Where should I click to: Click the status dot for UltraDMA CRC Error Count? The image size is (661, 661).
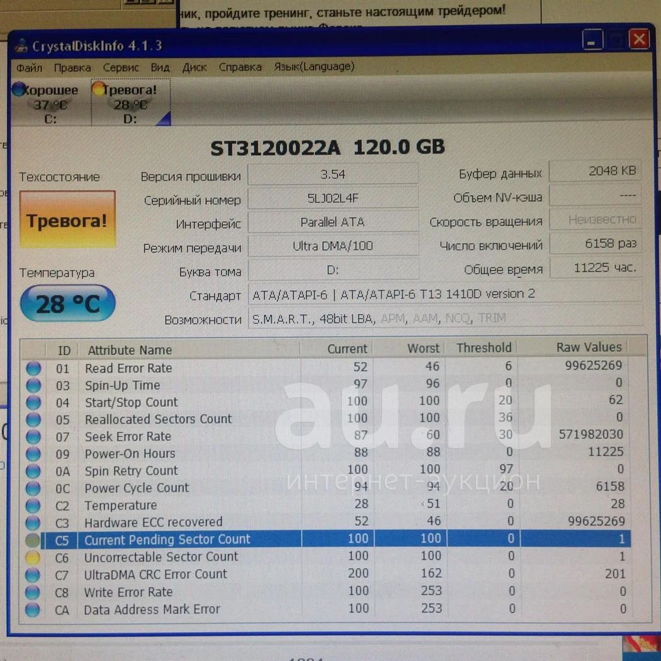(x=33, y=575)
